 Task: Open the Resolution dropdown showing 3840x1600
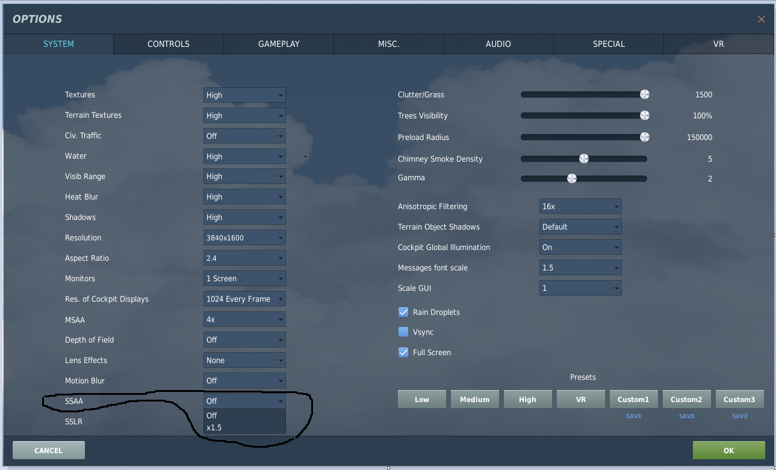pyautogui.click(x=244, y=238)
